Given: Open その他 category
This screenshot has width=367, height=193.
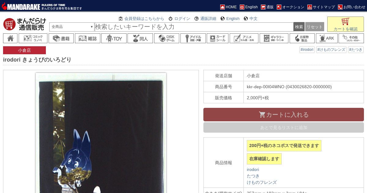Looking at the screenshot, I should (351, 38).
